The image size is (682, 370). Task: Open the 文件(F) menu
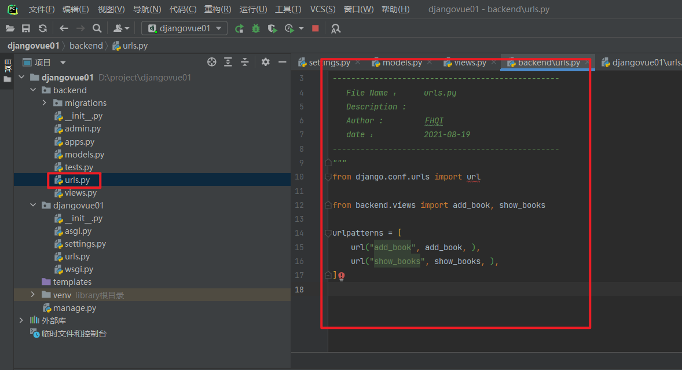point(42,9)
